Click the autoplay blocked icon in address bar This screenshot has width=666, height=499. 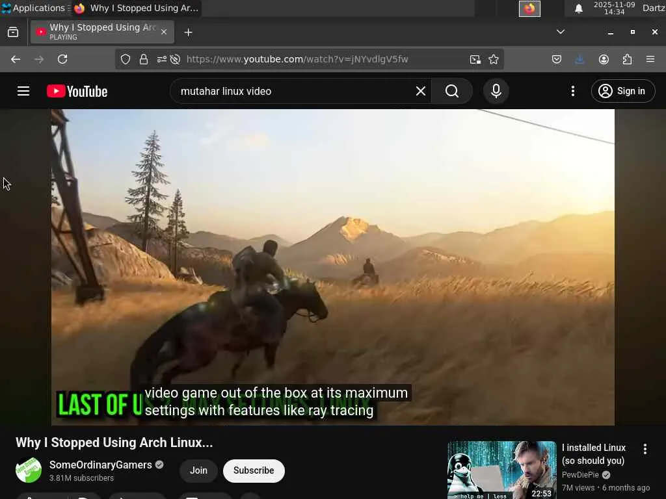176,59
